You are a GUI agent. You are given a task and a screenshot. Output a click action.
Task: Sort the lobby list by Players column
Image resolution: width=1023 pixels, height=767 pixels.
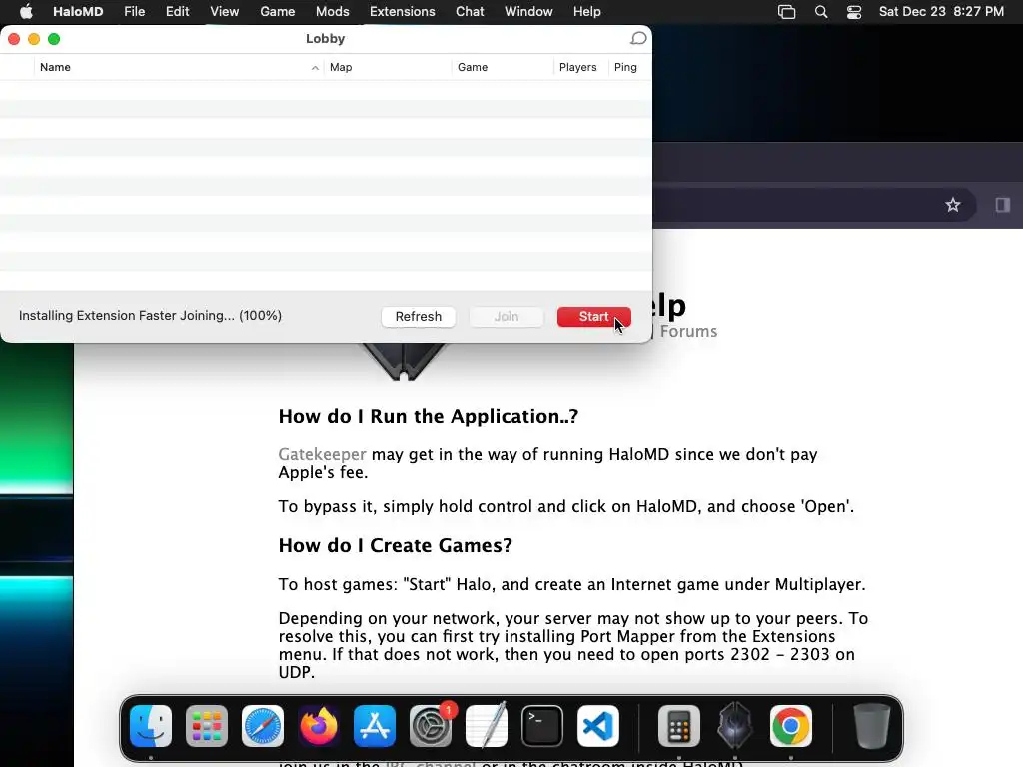pos(580,67)
